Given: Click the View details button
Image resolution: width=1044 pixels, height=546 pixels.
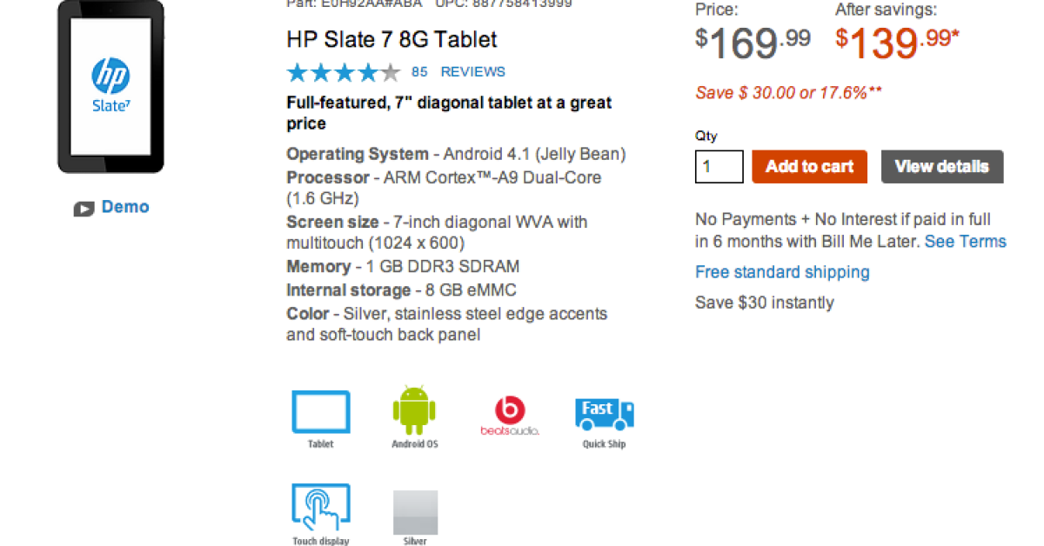Looking at the screenshot, I should 941,167.
